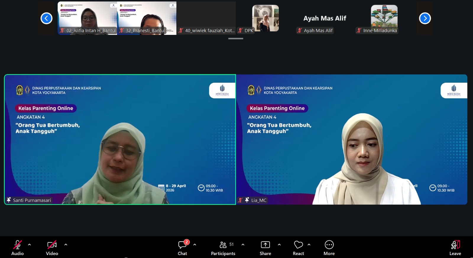The height and width of the screenshot is (258, 473).
Task: Open the React emoji menu
Action: click(x=298, y=245)
